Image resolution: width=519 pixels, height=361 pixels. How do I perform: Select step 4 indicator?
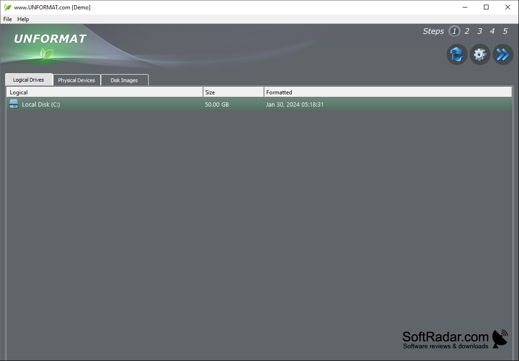(492, 31)
